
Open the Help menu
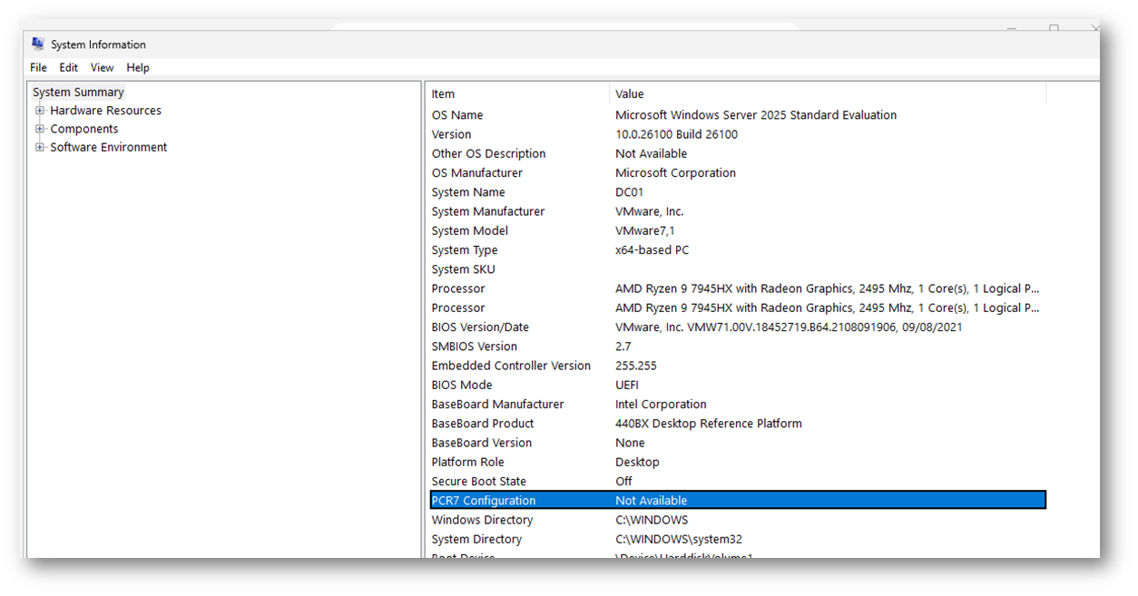point(138,68)
